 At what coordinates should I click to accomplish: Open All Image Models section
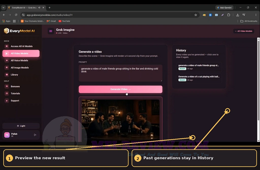point(21,67)
